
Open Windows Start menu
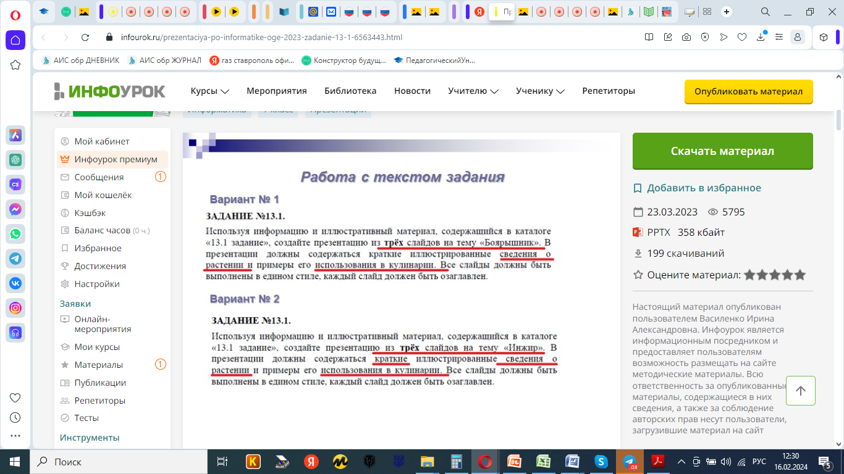(15, 462)
